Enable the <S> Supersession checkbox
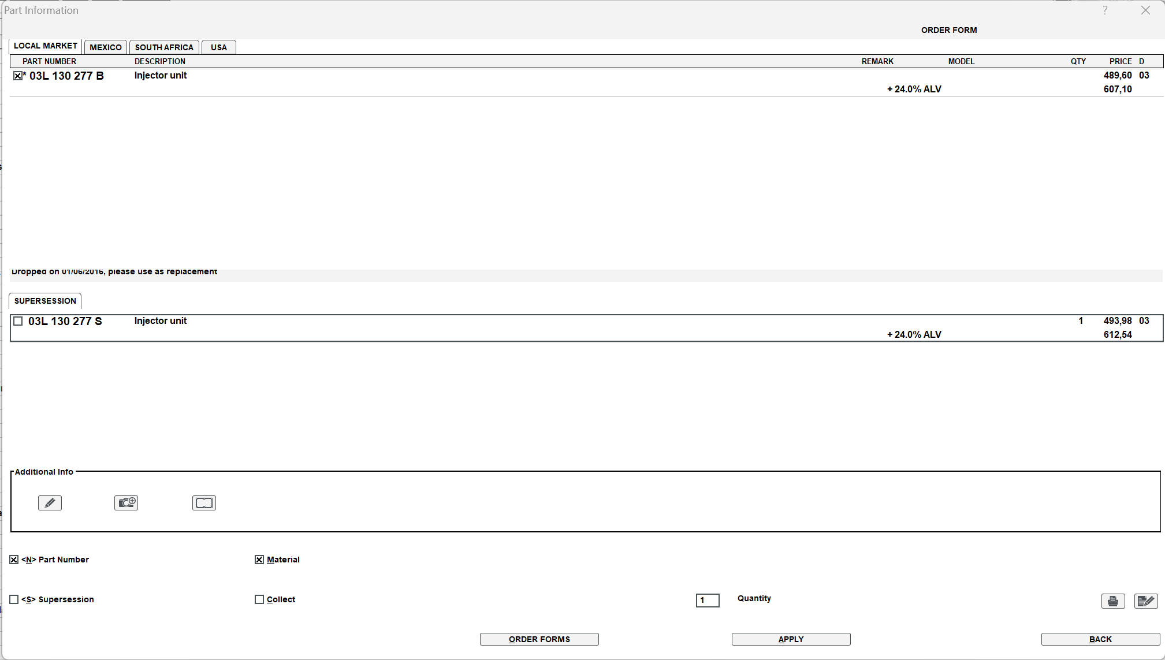Screen dimensions: 1165x660 click(14, 599)
